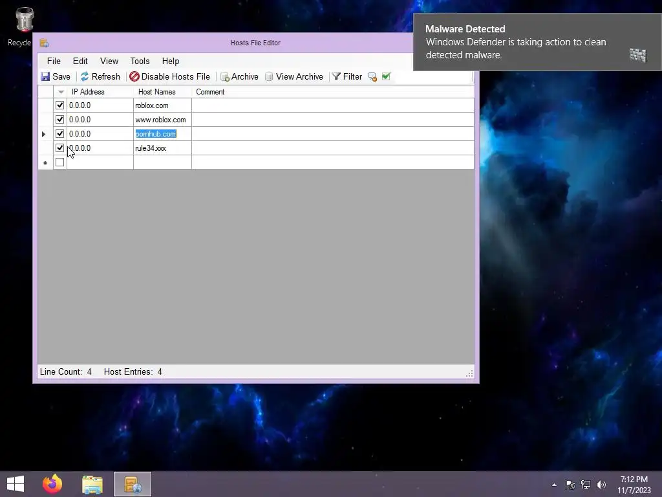Click the new row asterisk header

click(x=45, y=162)
